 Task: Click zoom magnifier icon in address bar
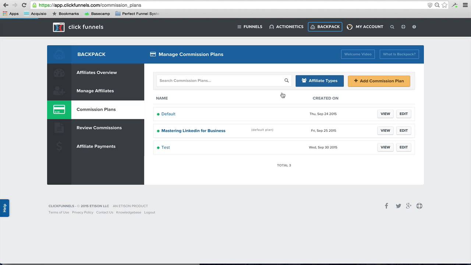coord(437,5)
